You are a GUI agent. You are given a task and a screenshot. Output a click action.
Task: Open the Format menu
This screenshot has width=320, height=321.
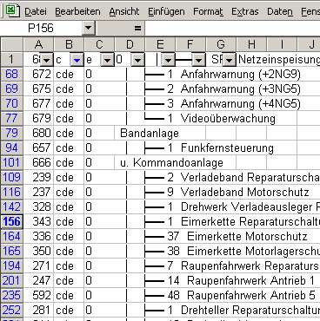coord(208,11)
